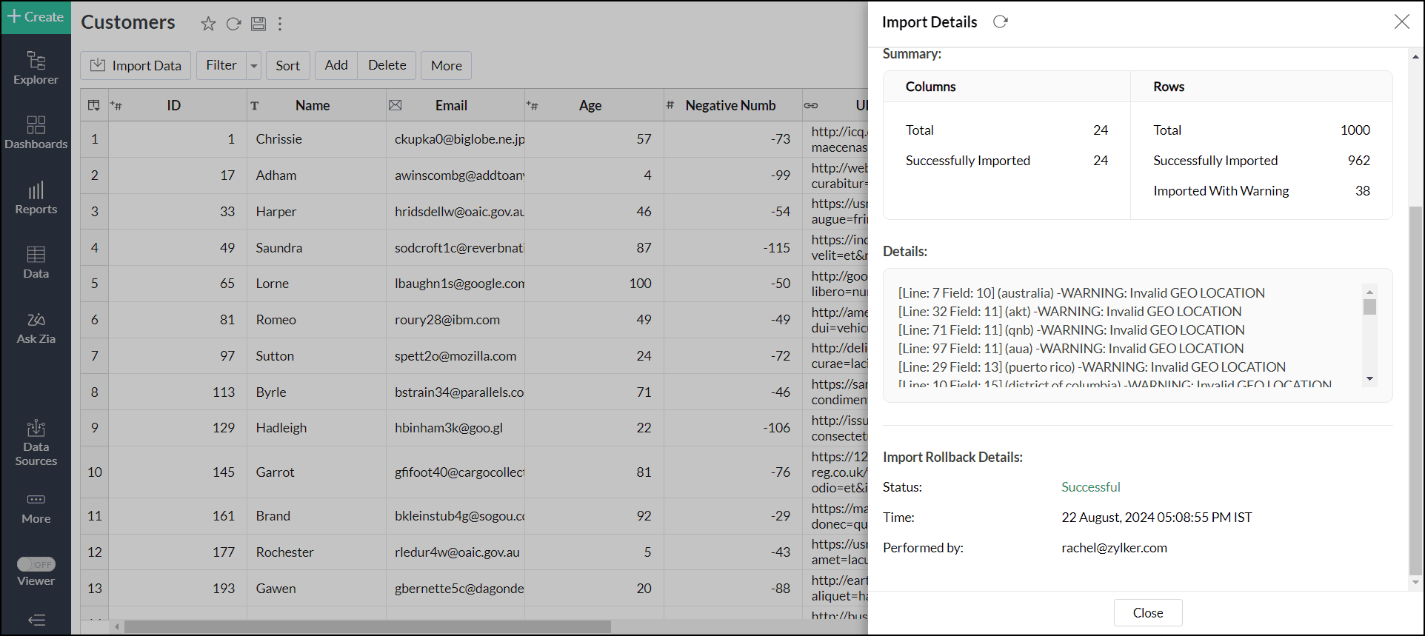This screenshot has width=1425, height=636.
Task: Toggle the Viewer mode switch
Action: click(36, 564)
